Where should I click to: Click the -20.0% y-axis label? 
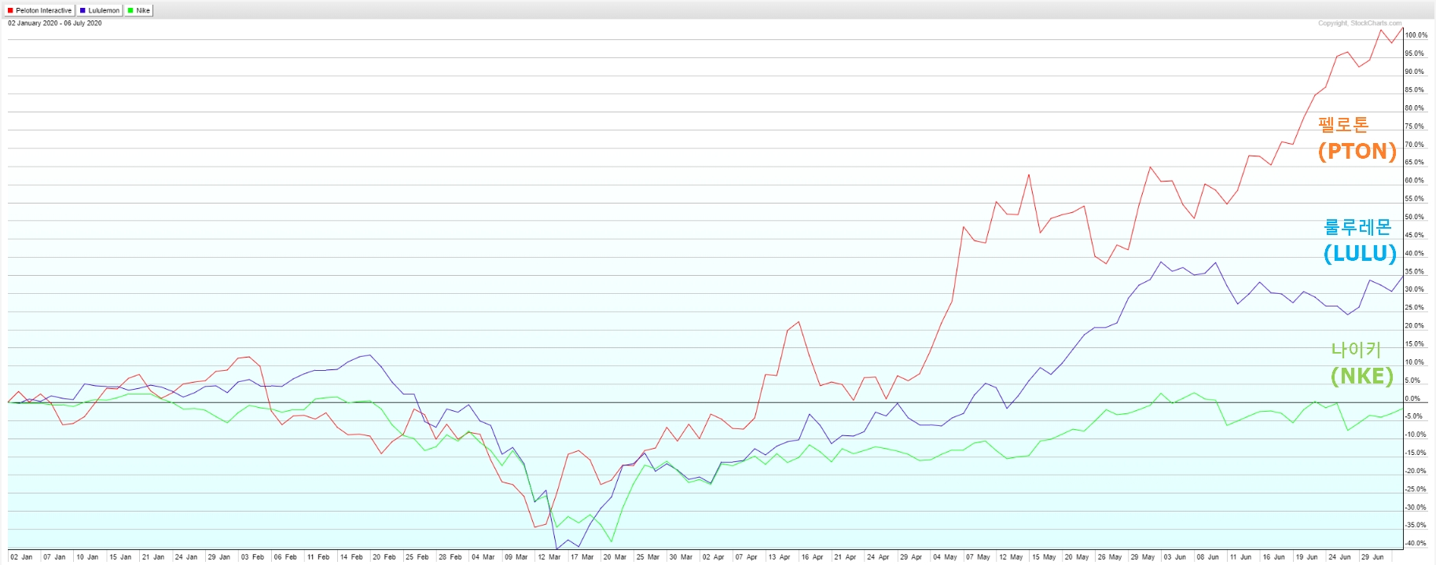tap(1416, 471)
